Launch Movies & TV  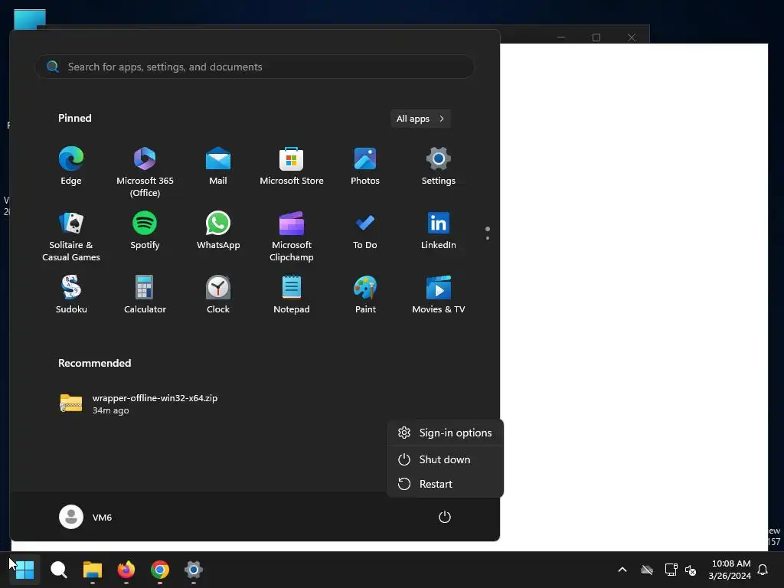[x=439, y=295]
